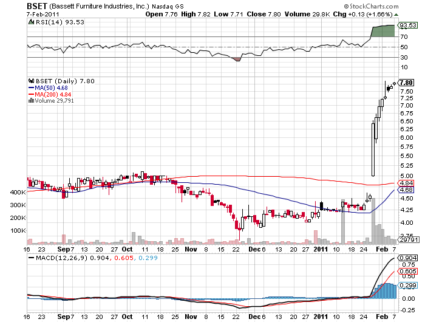Image resolution: width=425 pixels, height=322 pixels.
Task: Click the 7.50 level on the price axis
Action: click(407, 91)
